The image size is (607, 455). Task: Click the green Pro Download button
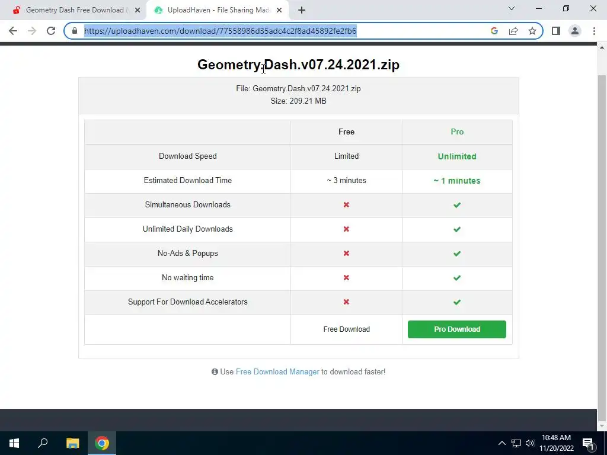click(x=457, y=329)
